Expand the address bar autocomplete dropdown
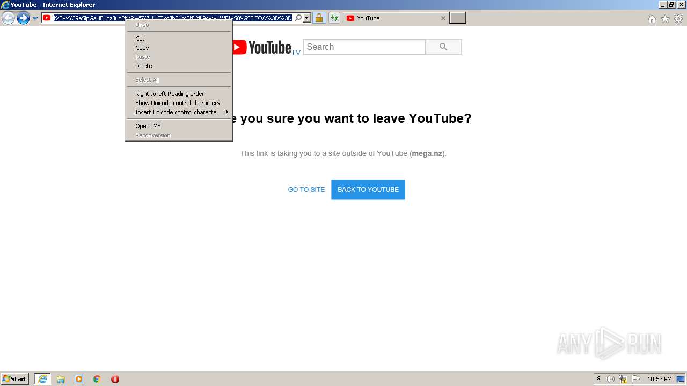 (307, 18)
